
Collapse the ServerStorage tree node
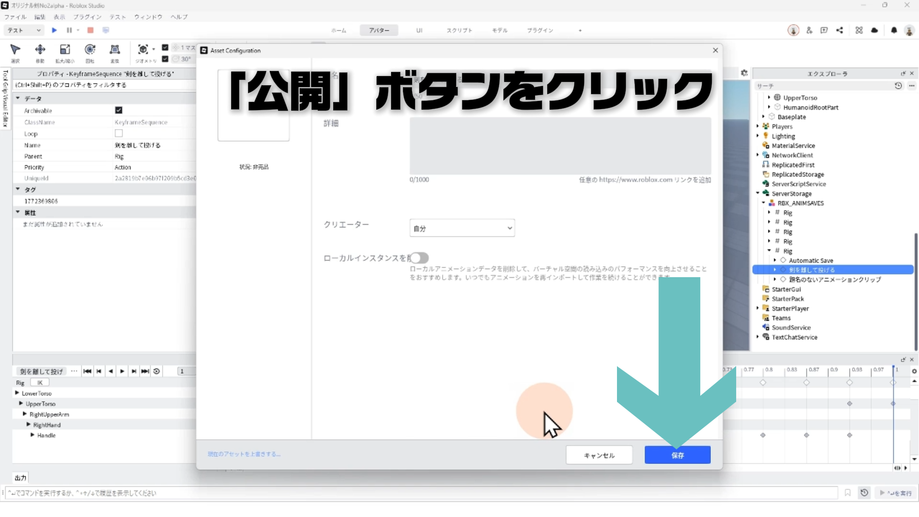pyautogui.click(x=758, y=193)
